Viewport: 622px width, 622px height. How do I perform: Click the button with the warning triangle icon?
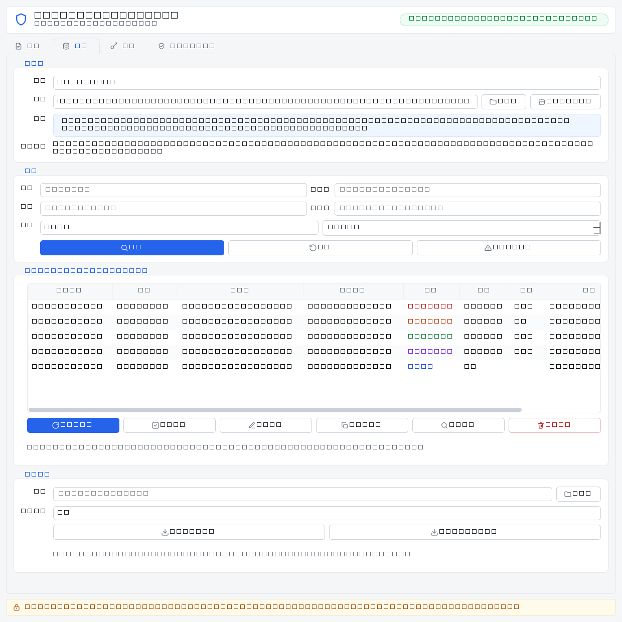click(509, 248)
